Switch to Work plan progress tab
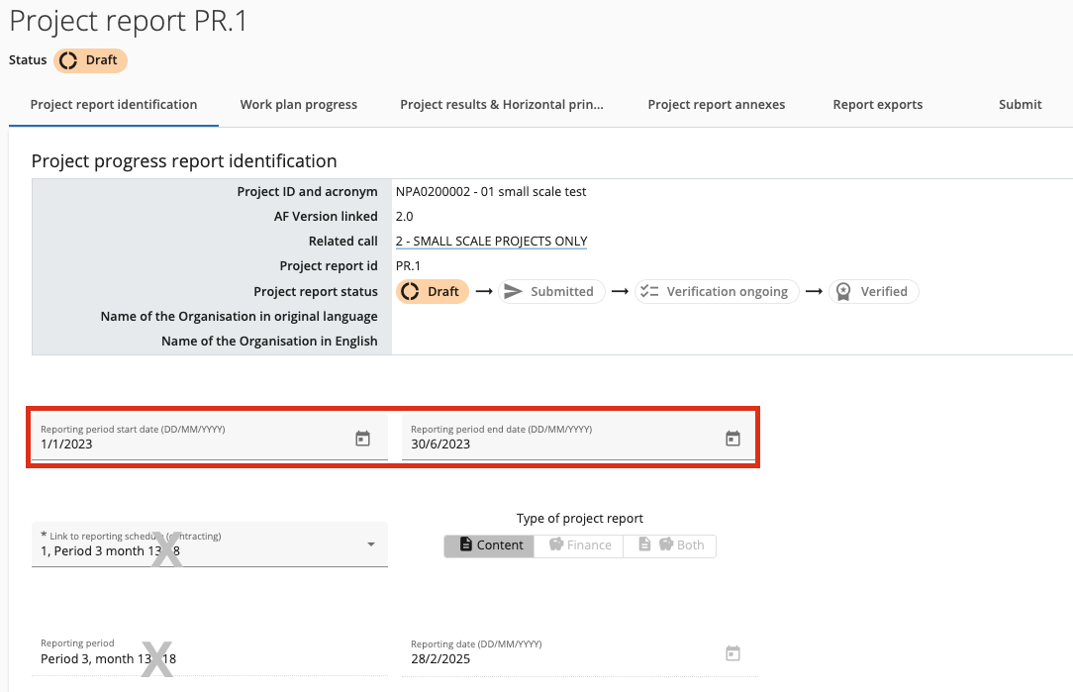This screenshot has height=692, width=1073. pos(298,105)
